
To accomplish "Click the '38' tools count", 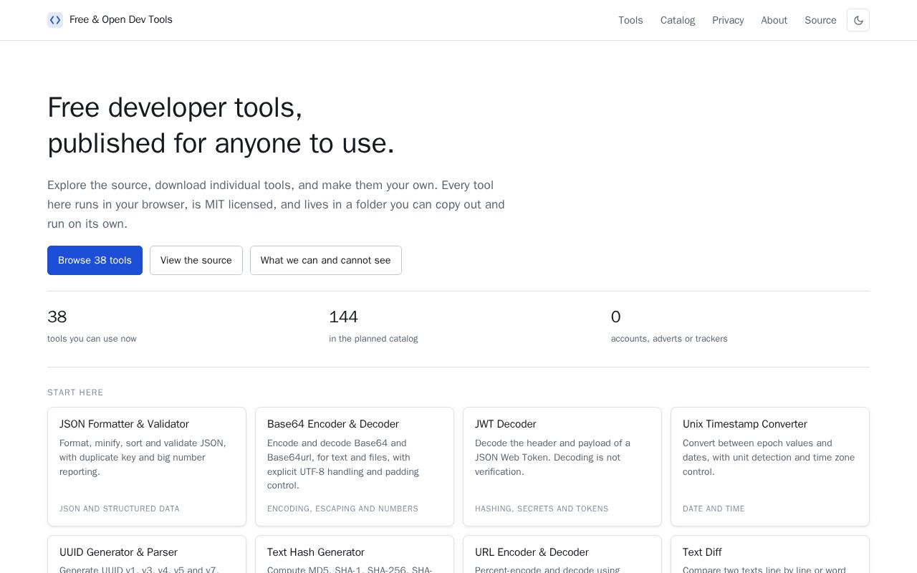I will tap(57, 317).
